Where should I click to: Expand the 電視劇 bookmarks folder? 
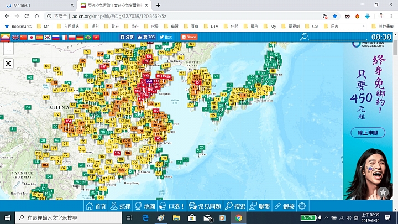[291, 26]
